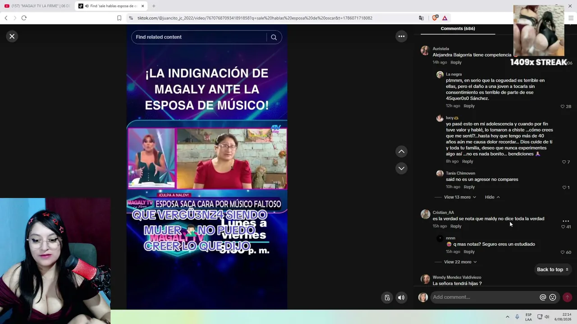The height and width of the screenshot is (324, 577).
Task: Like lucy's comment with 7 likes
Action: tap(564, 162)
